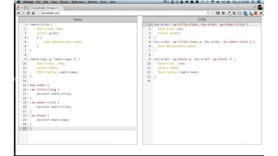Open Spotlight search in the menu bar
278x156 pixels.
click(x=253, y=2)
